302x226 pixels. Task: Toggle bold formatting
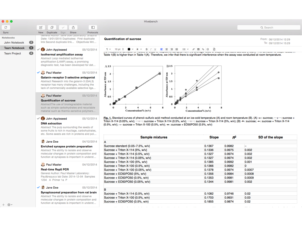[146, 49]
